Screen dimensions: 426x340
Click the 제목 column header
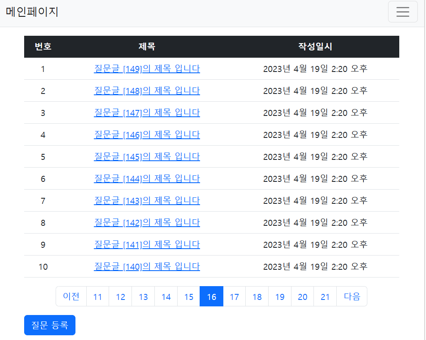point(147,47)
